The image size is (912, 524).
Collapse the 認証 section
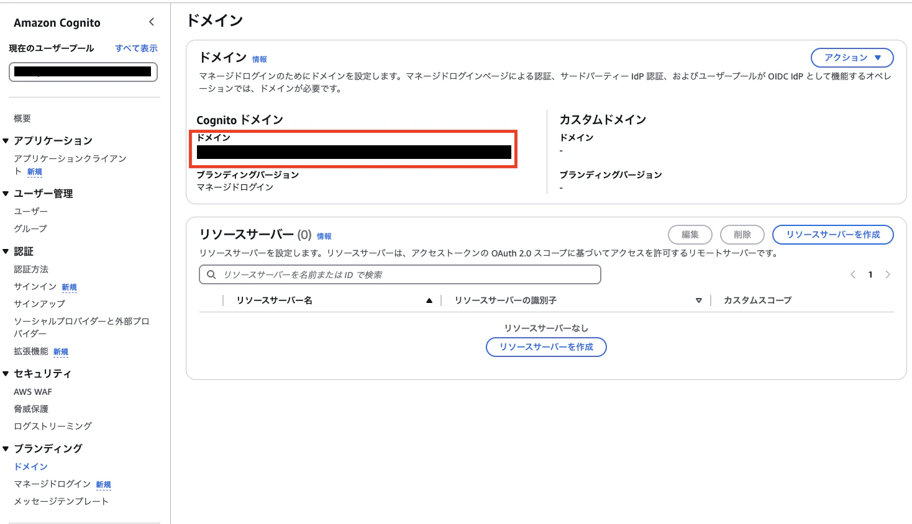tap(6, 251)
